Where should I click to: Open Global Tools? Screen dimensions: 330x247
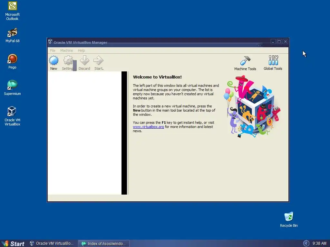[x=273, y=63]
